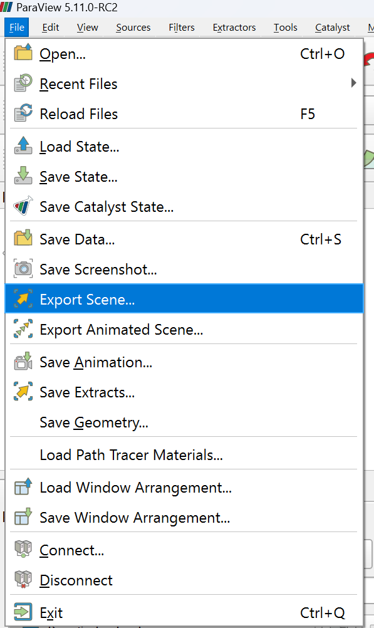Click the Save Catalyst State flask icon
The height and width of the screenshot is (628, 374).
[x=23, y=206]
